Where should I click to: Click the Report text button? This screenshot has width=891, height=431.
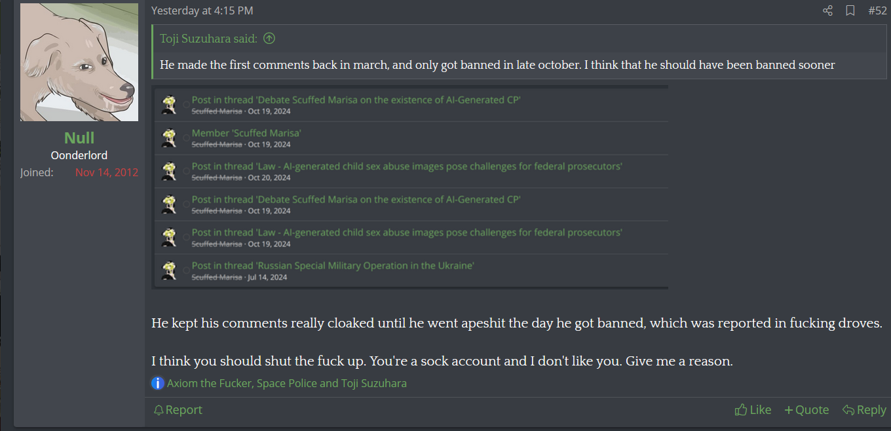pyautogui.click(x=184, y=410)
